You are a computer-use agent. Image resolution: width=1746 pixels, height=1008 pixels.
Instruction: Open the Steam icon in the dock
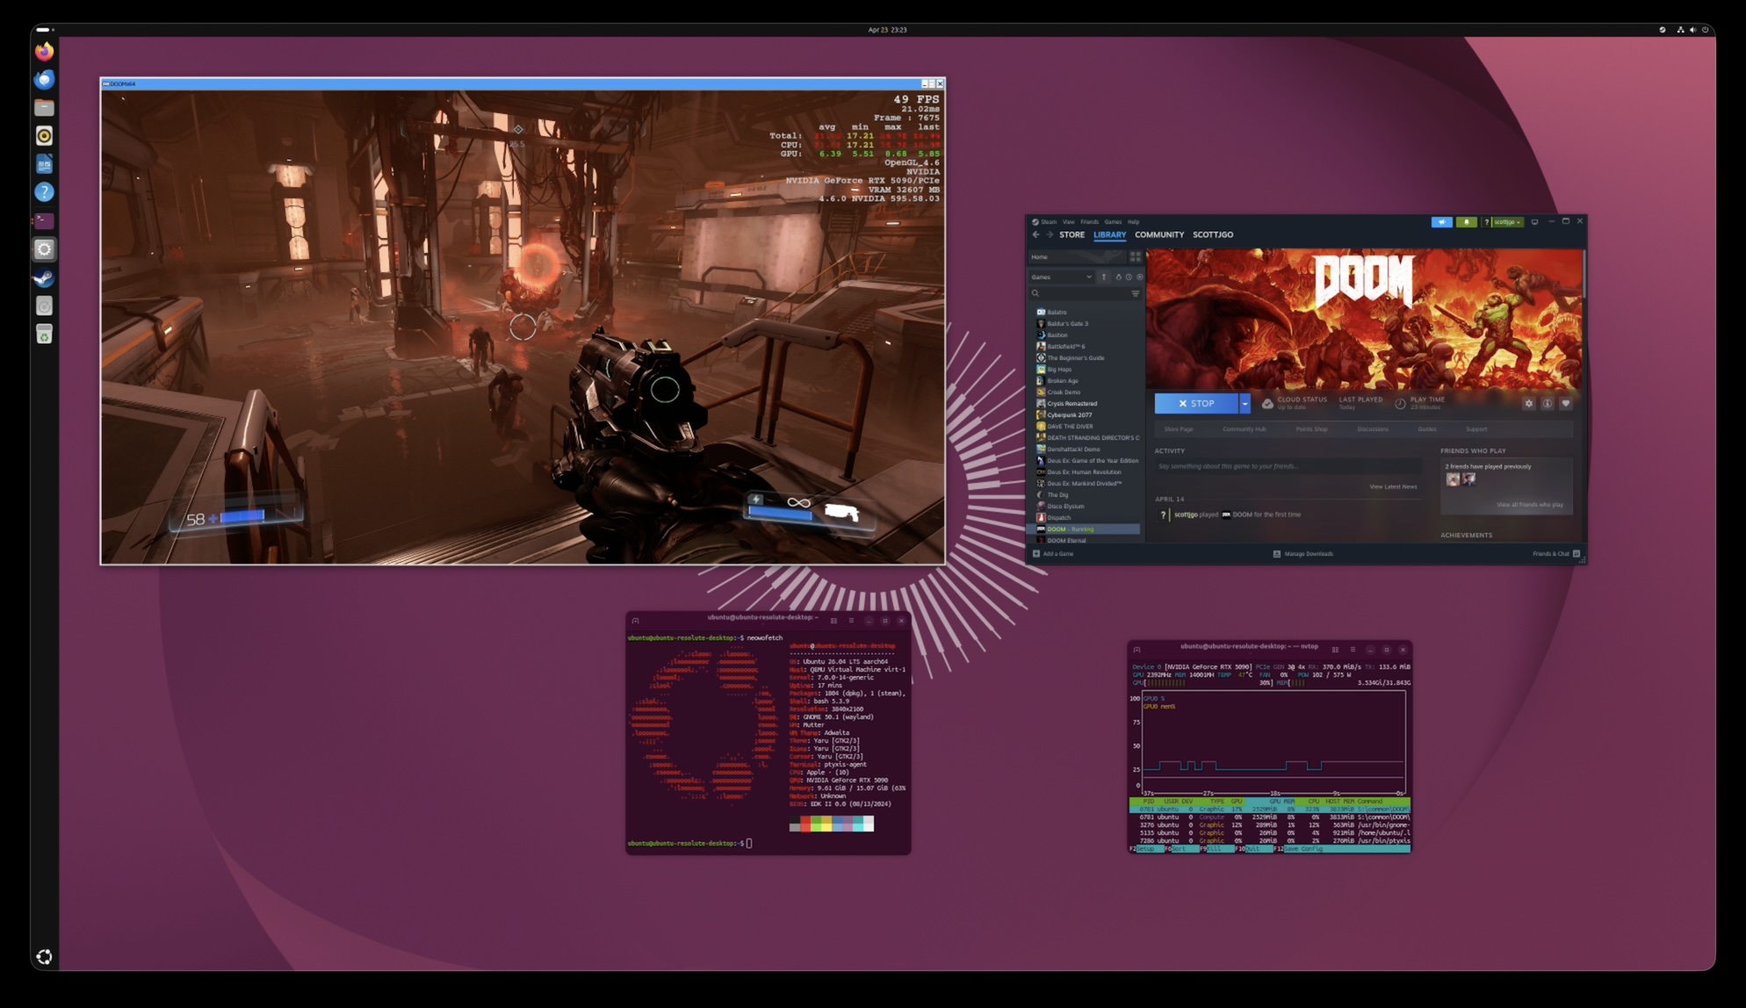[44, 277]
